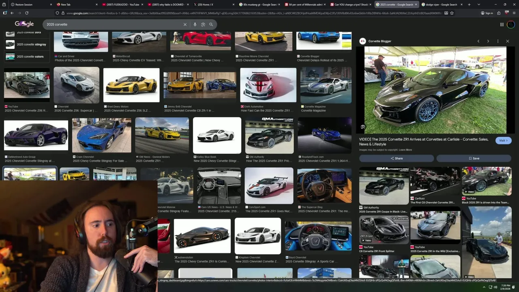Open related CarBuzz First C8 ZR1 image

coord(435,180)
